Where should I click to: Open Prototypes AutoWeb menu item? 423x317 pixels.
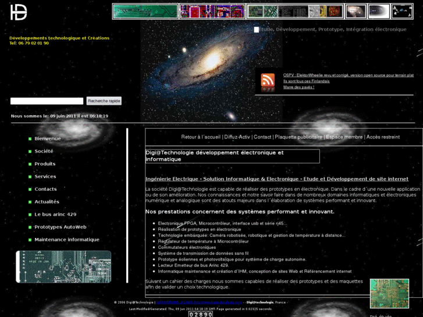coord(61,227)
